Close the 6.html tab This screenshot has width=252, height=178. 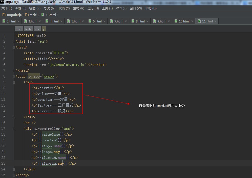click(x=104, y=21)
